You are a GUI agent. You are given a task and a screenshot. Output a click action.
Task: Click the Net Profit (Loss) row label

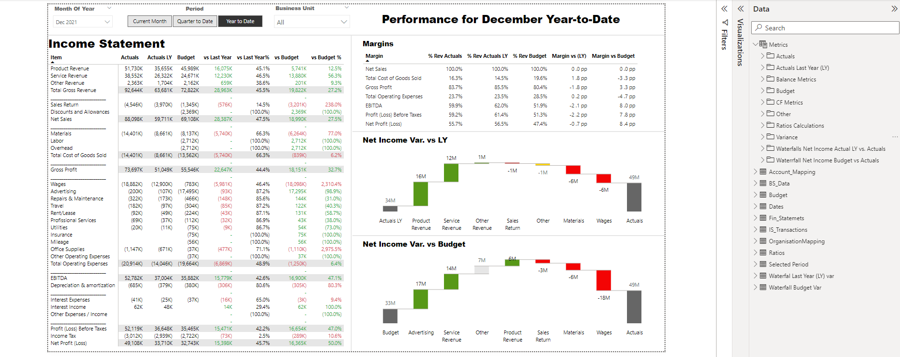(68, 343)
